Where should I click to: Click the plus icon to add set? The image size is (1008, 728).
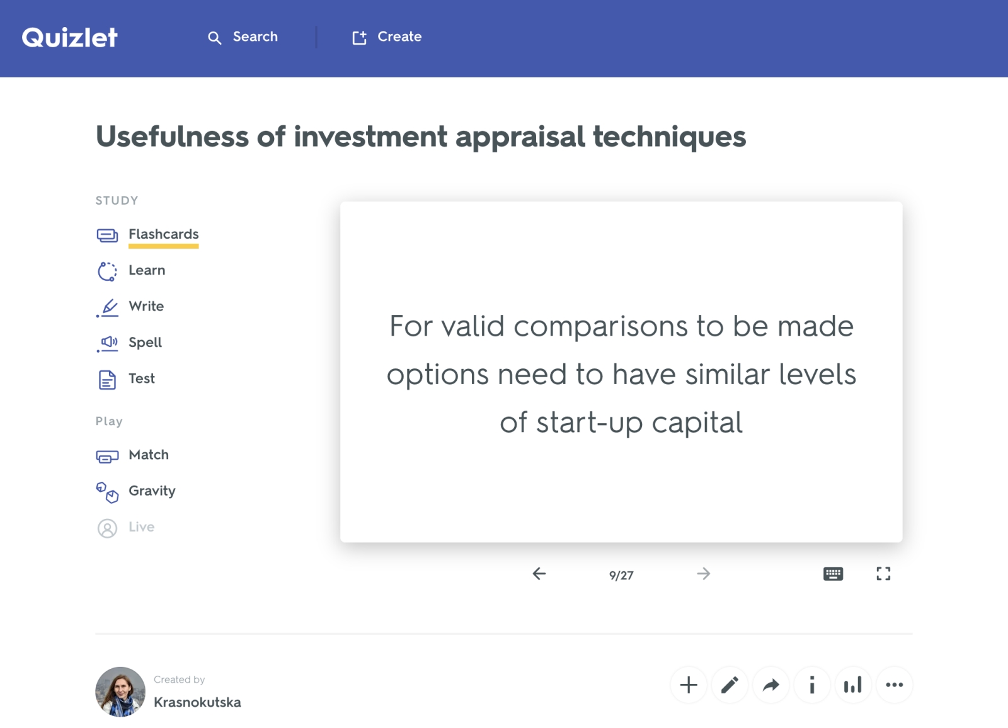point(689,685)
